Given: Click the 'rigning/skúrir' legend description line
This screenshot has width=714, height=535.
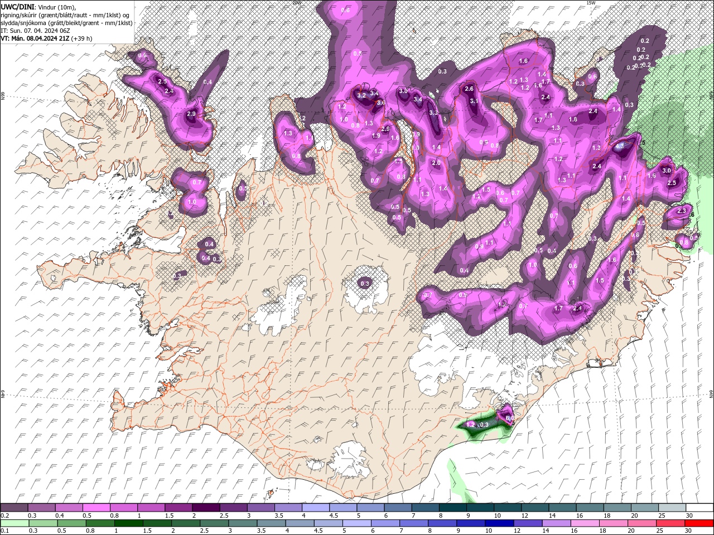Looking at the screenshot, I should pos(65,15).
